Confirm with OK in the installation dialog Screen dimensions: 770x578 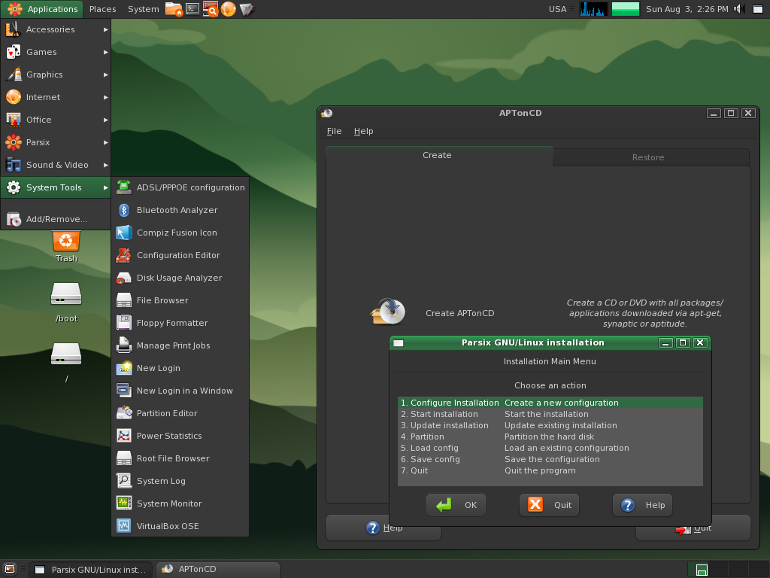[456, 505]
